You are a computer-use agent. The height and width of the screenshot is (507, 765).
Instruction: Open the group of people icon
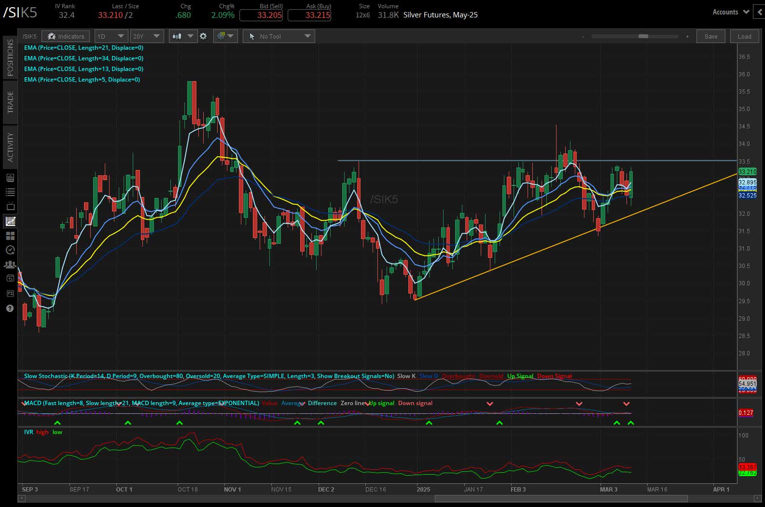click(x=10, y=265)
